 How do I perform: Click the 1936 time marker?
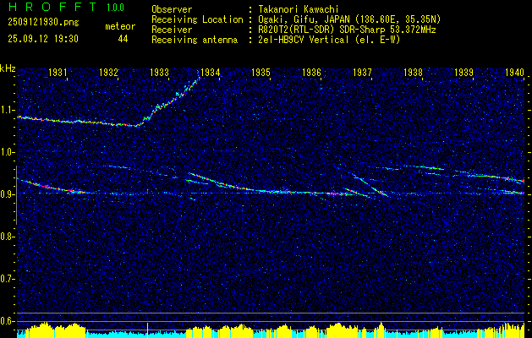pos(311,72)
